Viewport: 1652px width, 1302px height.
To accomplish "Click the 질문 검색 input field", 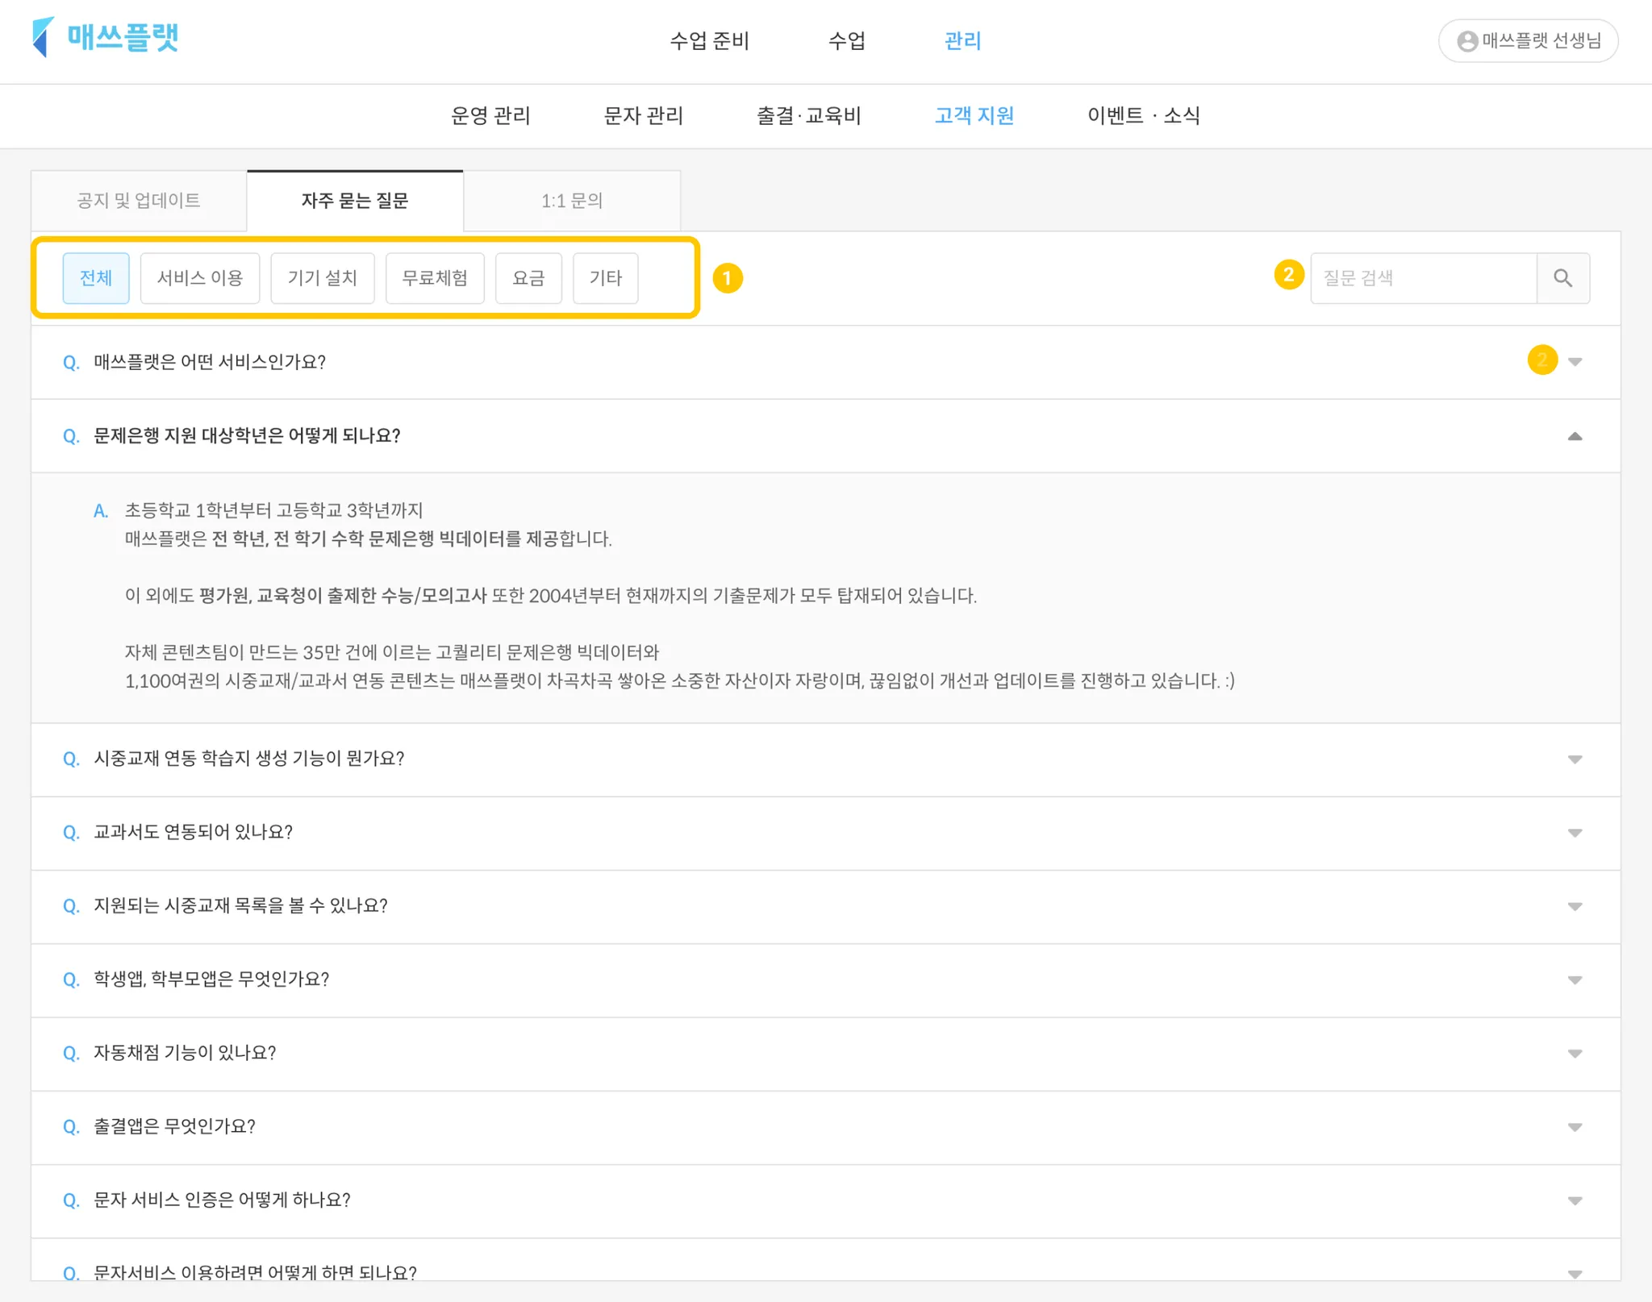I will (x=1423, y=278).
